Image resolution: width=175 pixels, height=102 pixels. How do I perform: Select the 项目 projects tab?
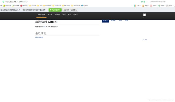[x=126, y=21]
